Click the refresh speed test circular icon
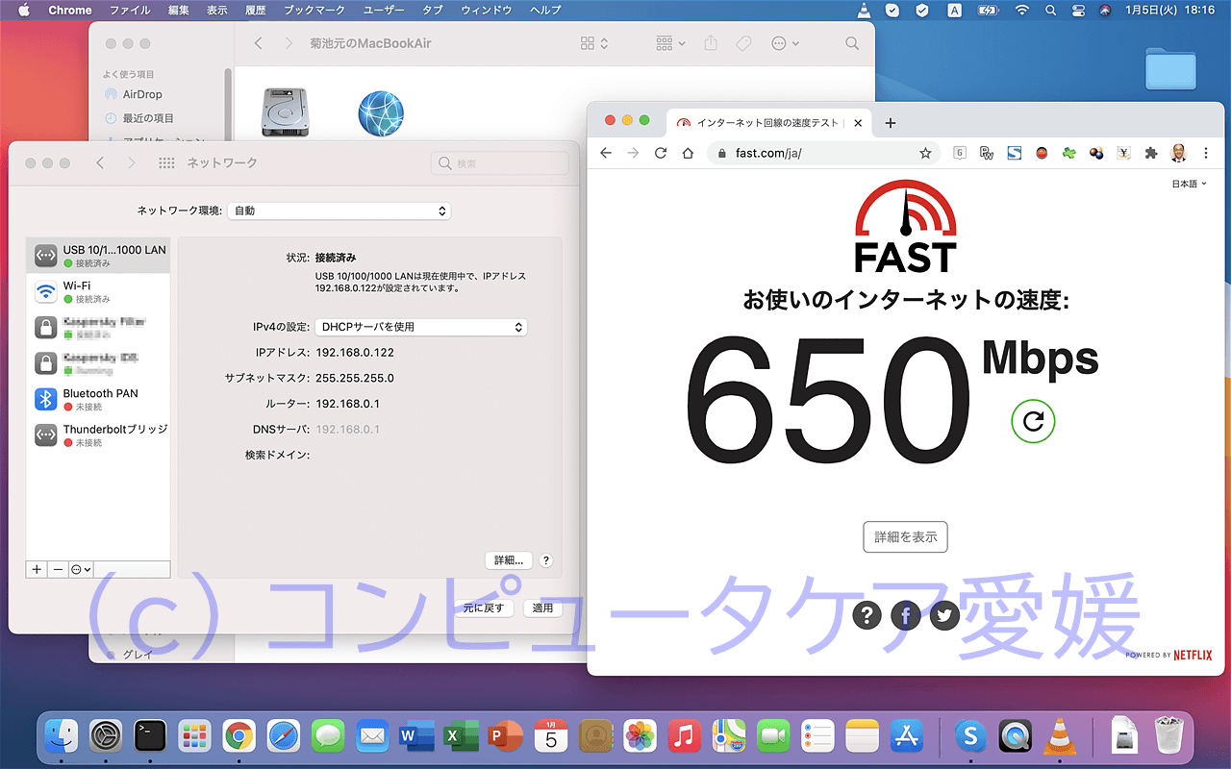The image size is (1231, 769). pos(1033,421)
